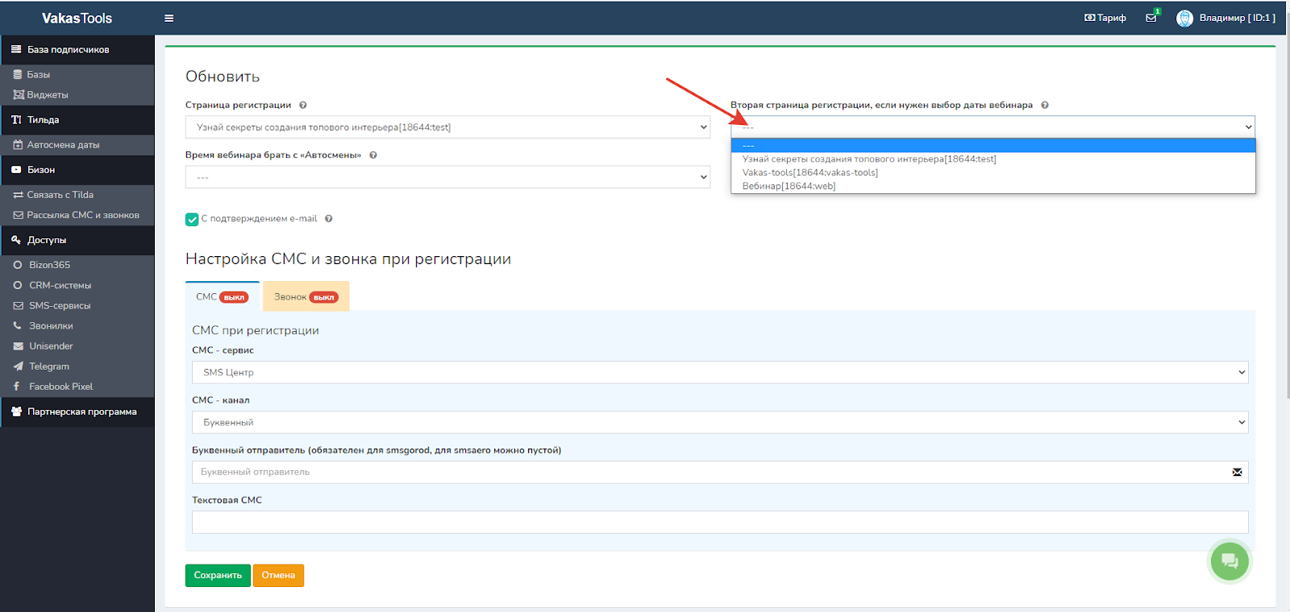Click the hamburger menu icon in header
This screenshot has height=612, width=1290.
[x=169, y=18]
